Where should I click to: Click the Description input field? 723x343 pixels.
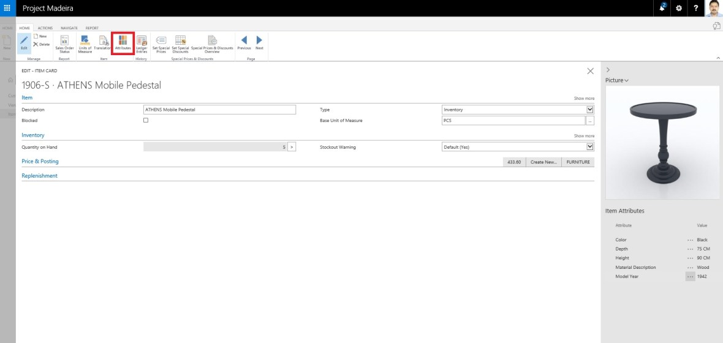219,110
